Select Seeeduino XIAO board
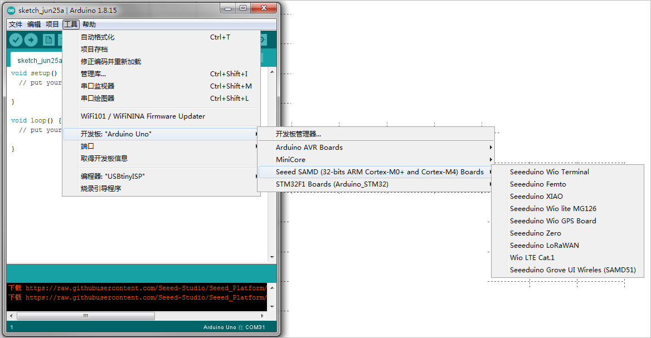The image size is (651, 338). (x=567, y=196)
